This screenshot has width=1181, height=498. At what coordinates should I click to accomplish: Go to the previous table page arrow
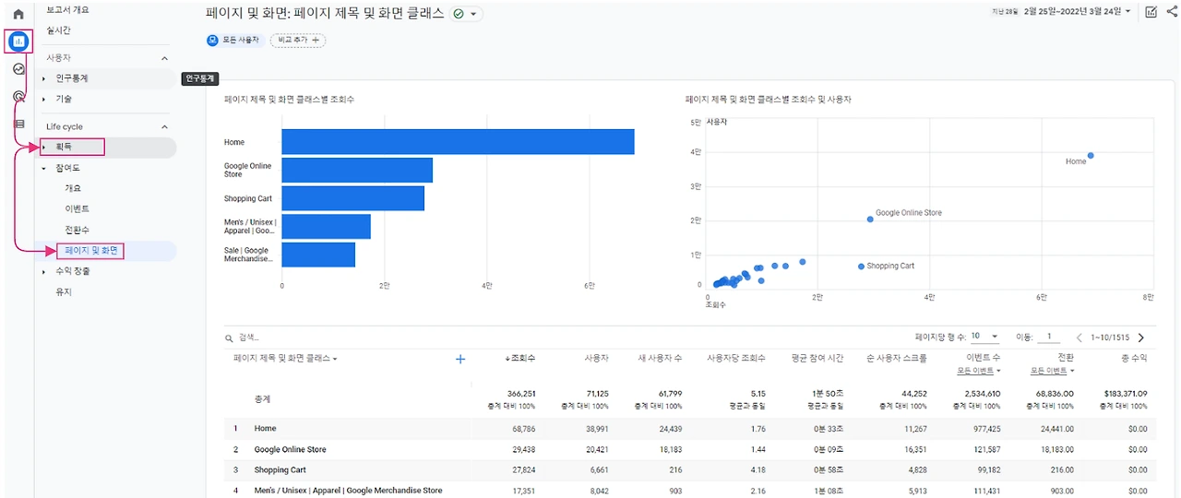point(1080,338)
